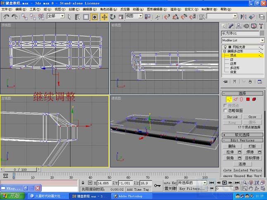Image resolution: width=267 pixels, height=200 pixels.
Task: Activate the Select and Move tool
Action: click(x=104, y=17)
